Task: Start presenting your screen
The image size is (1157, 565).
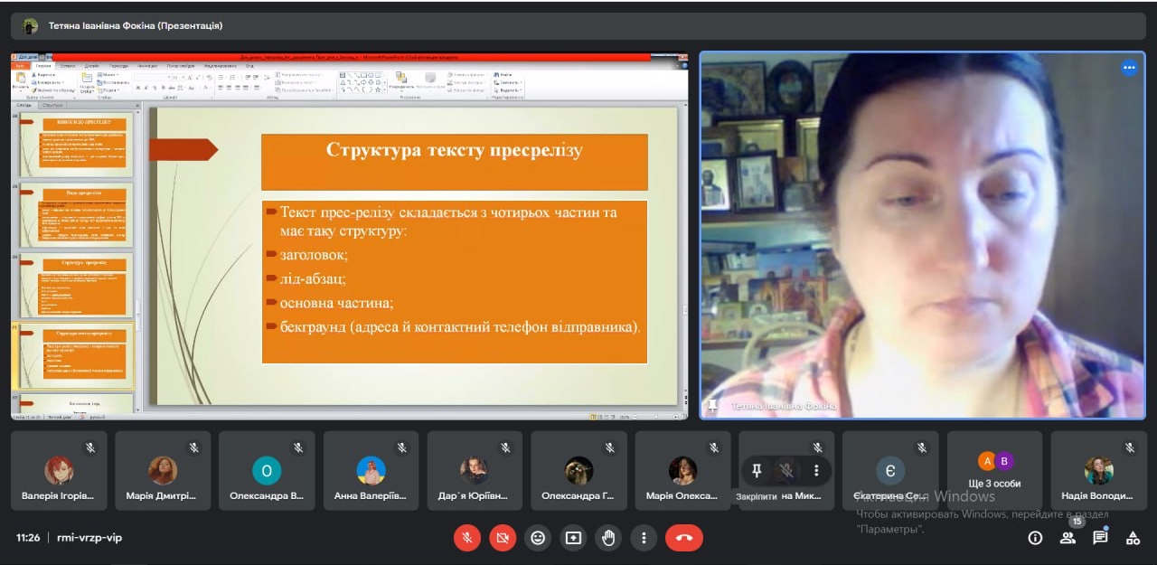Action: (573, 538)
